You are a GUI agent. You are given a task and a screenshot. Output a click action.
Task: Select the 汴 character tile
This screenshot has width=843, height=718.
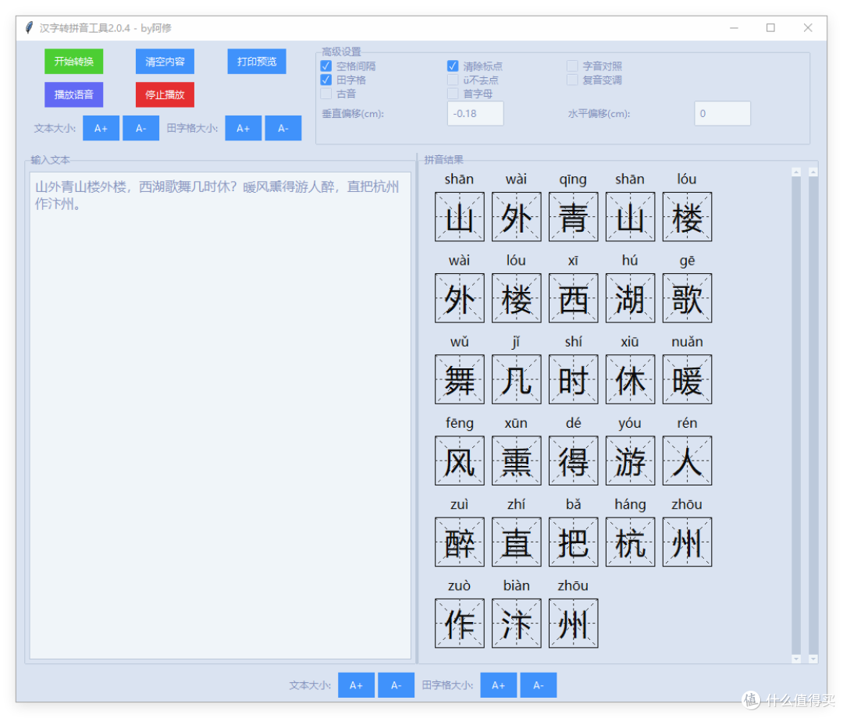pyautogui.click(x=517, y=623)
